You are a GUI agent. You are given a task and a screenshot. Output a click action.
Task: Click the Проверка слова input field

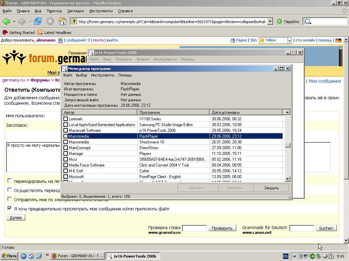point(194,228)
